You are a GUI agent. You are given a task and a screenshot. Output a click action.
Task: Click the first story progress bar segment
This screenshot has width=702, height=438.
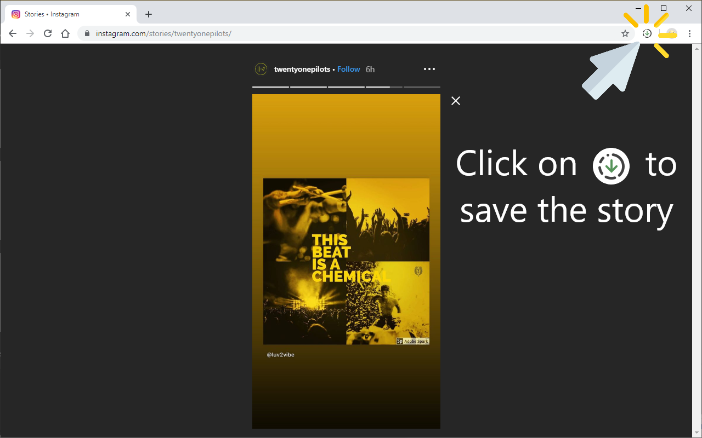click(270, 87)
